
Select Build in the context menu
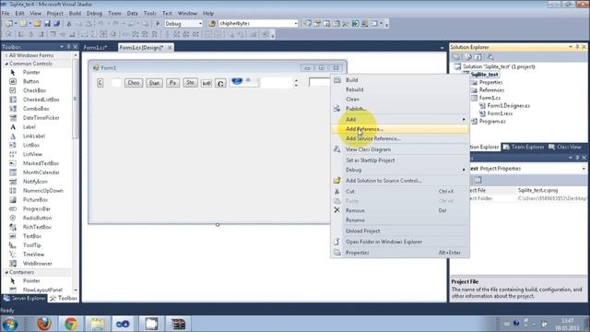(x=399, y=80)
